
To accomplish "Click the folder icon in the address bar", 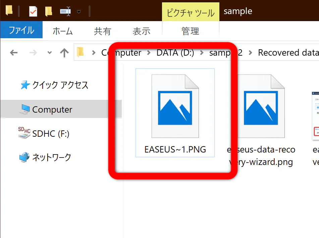I will (81, 52).
